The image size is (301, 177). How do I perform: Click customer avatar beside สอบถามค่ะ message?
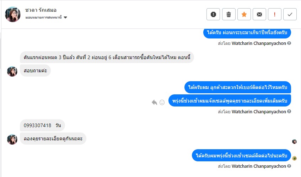12,71
